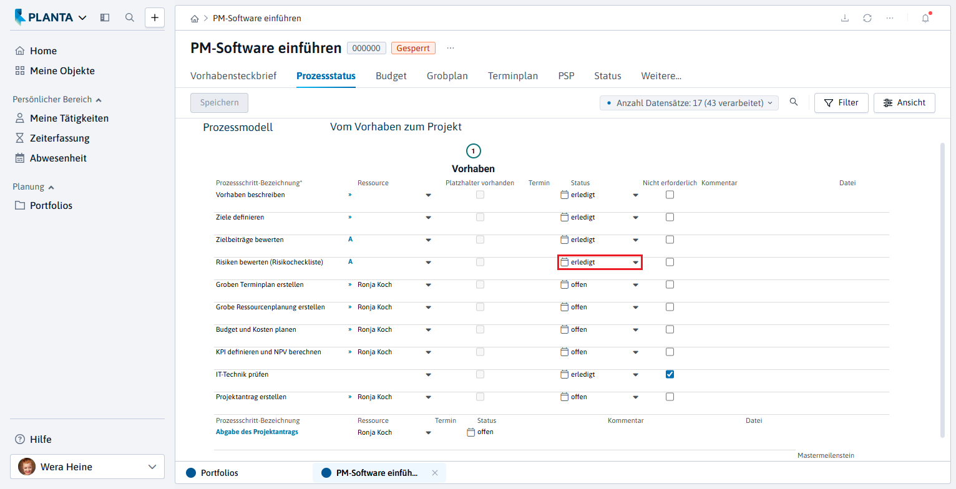Open the resource dropdown for Budget und Kosten planen
Screen dimensions: 956x489
[428, 330]
